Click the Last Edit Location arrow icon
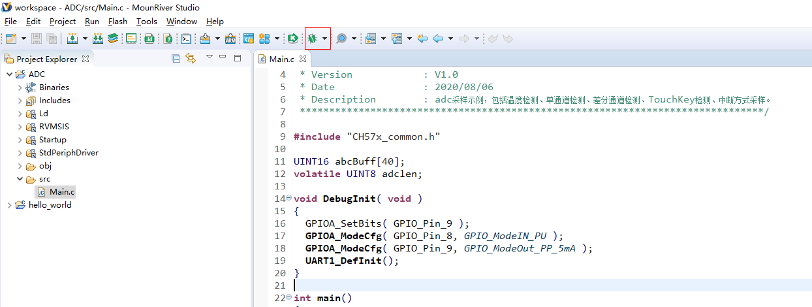The width and height of the screenshot is (812, 307). pos(422,39)
